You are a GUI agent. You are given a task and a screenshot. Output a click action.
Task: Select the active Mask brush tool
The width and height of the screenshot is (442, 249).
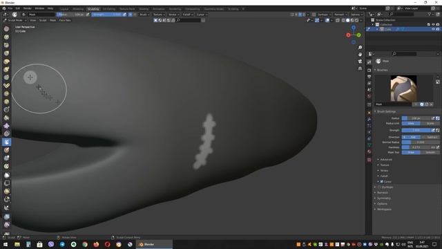point(6,142)
